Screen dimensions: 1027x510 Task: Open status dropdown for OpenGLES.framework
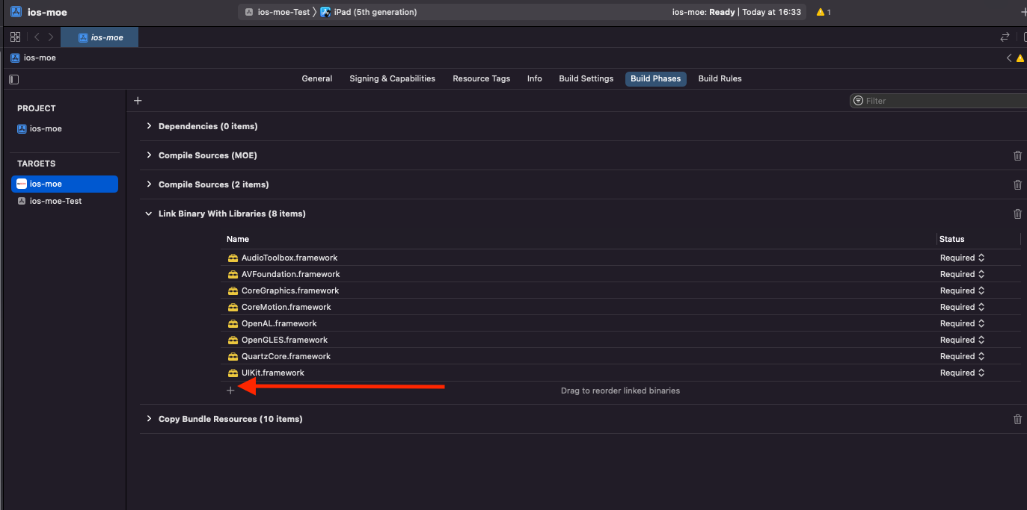pyautogui.click(x=962, y=340)
